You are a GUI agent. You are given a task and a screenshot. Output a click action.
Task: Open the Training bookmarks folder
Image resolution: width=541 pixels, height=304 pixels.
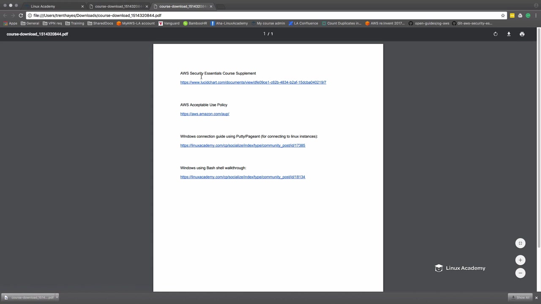[74, 23]
